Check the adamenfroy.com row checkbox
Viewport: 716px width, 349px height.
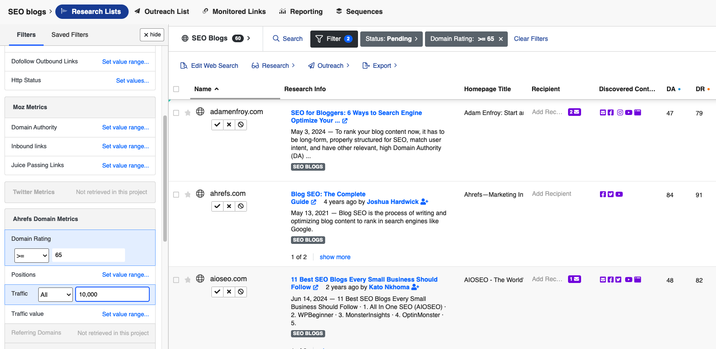(176, 113)
